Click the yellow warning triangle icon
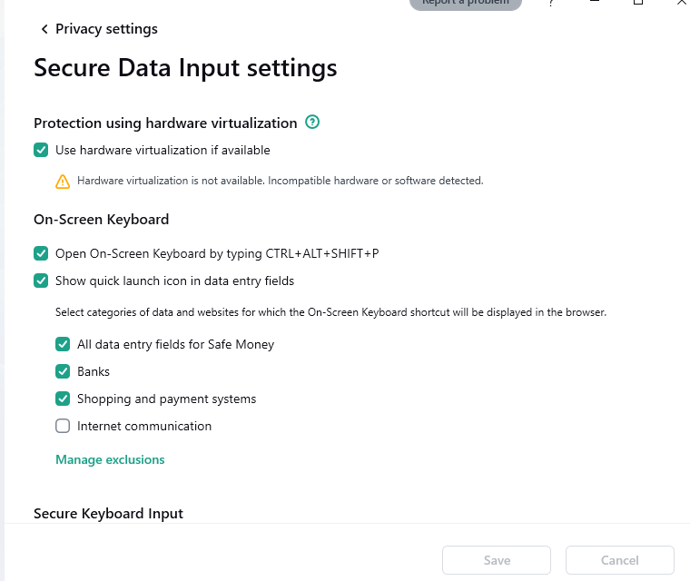This screenshot has width=690, height=581. (x=63, y=181)
